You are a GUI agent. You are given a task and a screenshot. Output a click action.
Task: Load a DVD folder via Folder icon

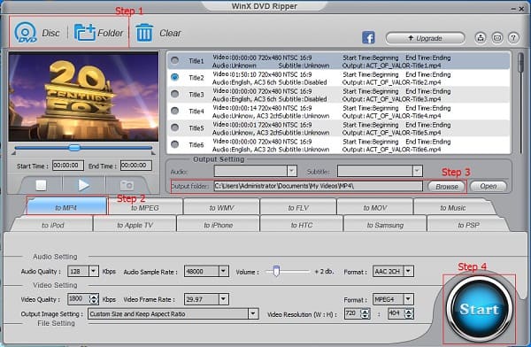(x=85, y=33)
